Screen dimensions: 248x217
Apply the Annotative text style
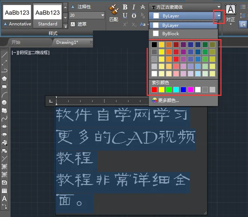(17, 16)
